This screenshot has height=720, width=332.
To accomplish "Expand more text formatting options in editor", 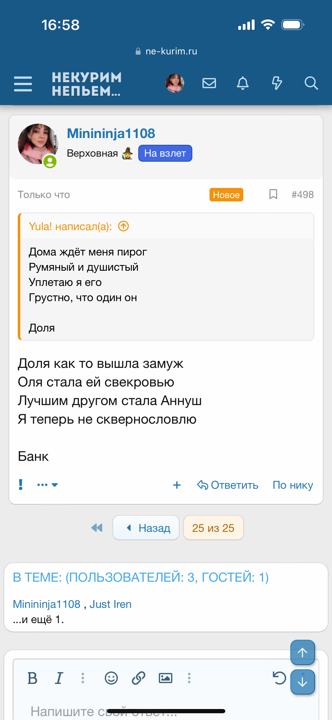I will (x=83, y=678).
